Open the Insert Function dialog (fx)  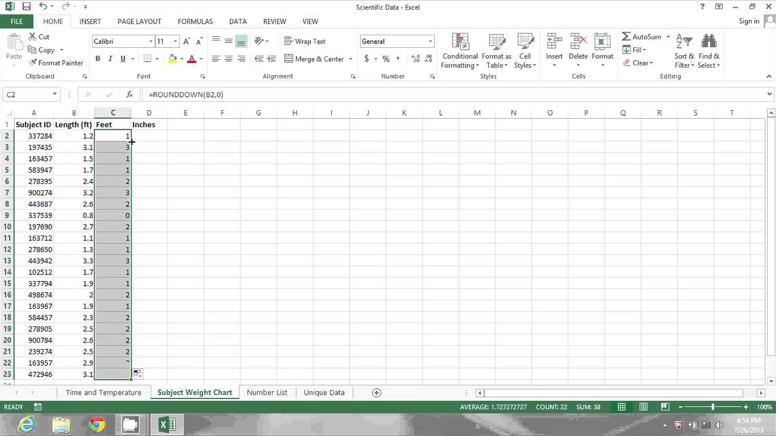(129, 94)
